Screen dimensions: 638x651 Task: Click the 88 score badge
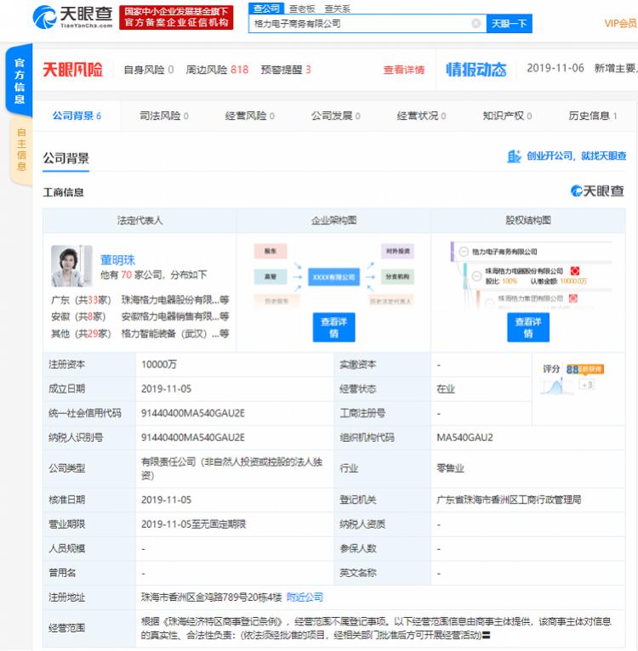pyautogui.click(x=584, y=369)
